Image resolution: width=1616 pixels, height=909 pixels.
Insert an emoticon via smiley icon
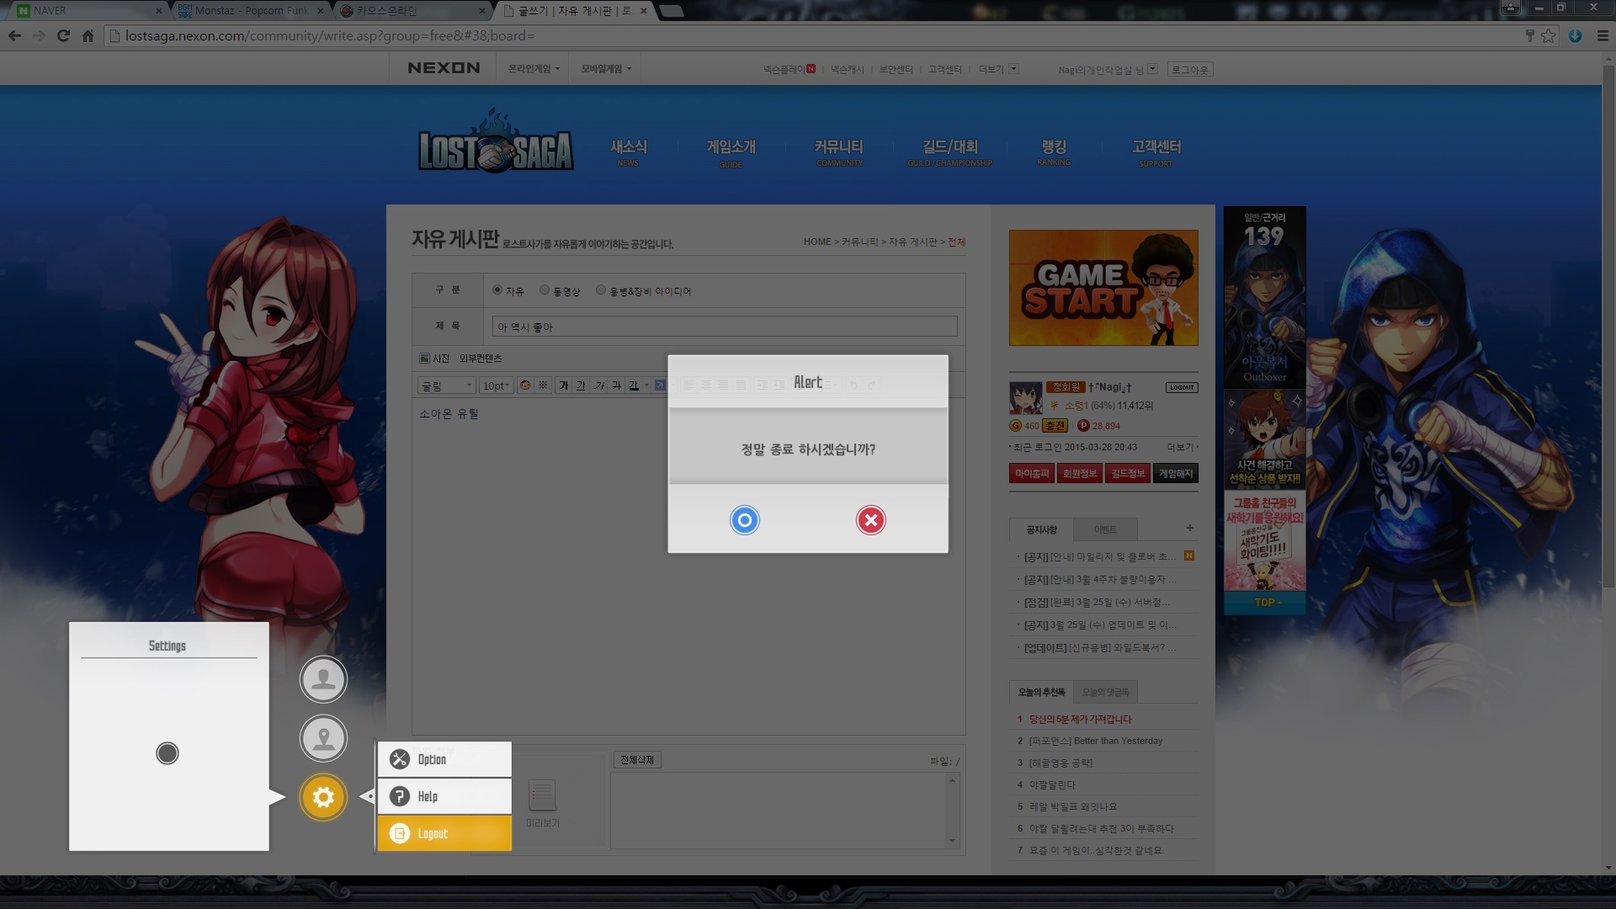[x=525, y=385]
